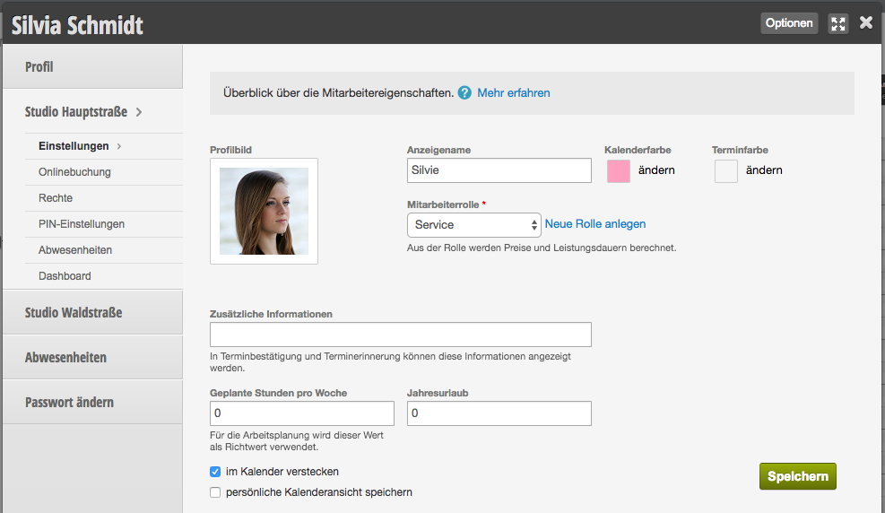Click the empty Terminfarbe swatch
The width and height of the screenshot is (885, 513).
coord(725,171)
